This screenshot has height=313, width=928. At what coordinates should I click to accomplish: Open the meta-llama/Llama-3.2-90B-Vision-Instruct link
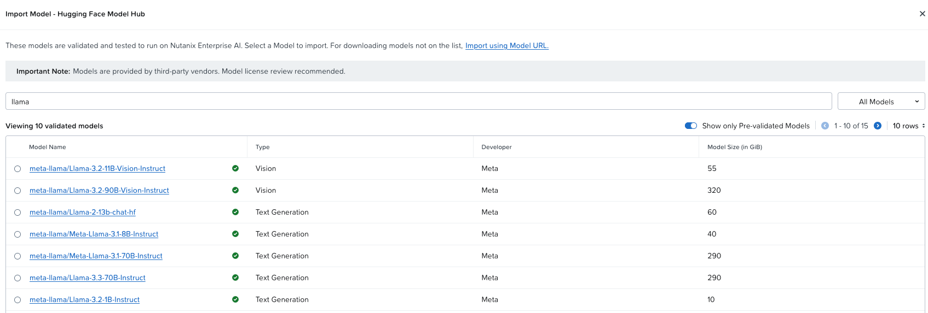(x=99, y=190)
